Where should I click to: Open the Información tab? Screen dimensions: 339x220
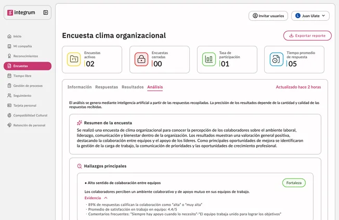pos(80,87)
